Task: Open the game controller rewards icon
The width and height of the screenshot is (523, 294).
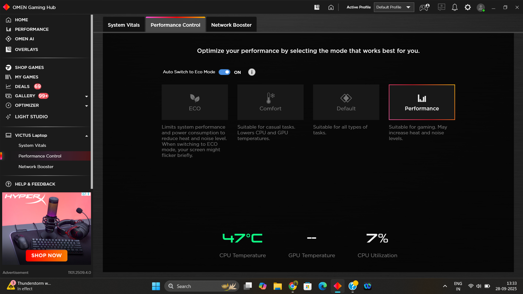Action: point(424,7)
